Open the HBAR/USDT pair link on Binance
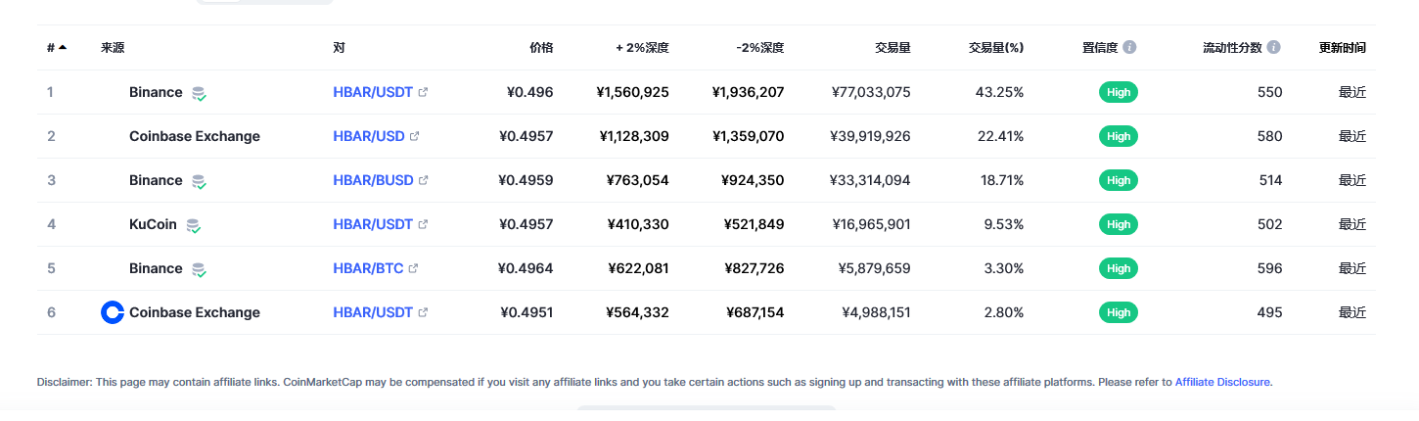 [x=373, y=92]
